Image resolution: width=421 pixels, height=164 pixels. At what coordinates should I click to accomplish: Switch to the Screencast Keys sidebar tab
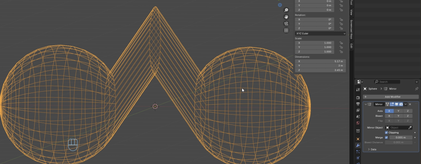tap(351, 30)
